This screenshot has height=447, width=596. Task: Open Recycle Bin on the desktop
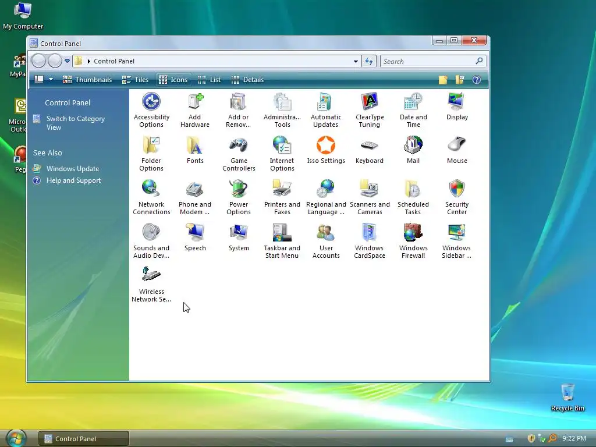click(x=567, y=398)
